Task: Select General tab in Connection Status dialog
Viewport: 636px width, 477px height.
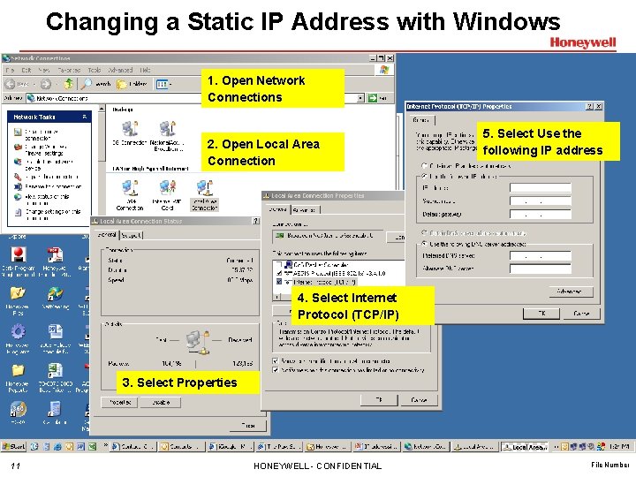Action: (x=107, y=234)
